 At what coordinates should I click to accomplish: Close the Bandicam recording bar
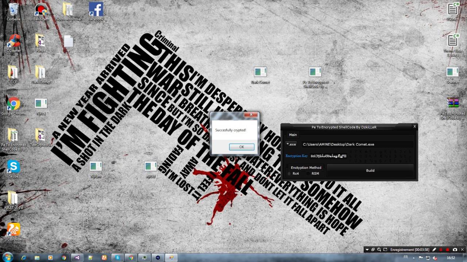point(462,250)
